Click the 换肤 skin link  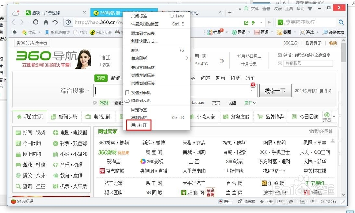click(x=333, y=43)
